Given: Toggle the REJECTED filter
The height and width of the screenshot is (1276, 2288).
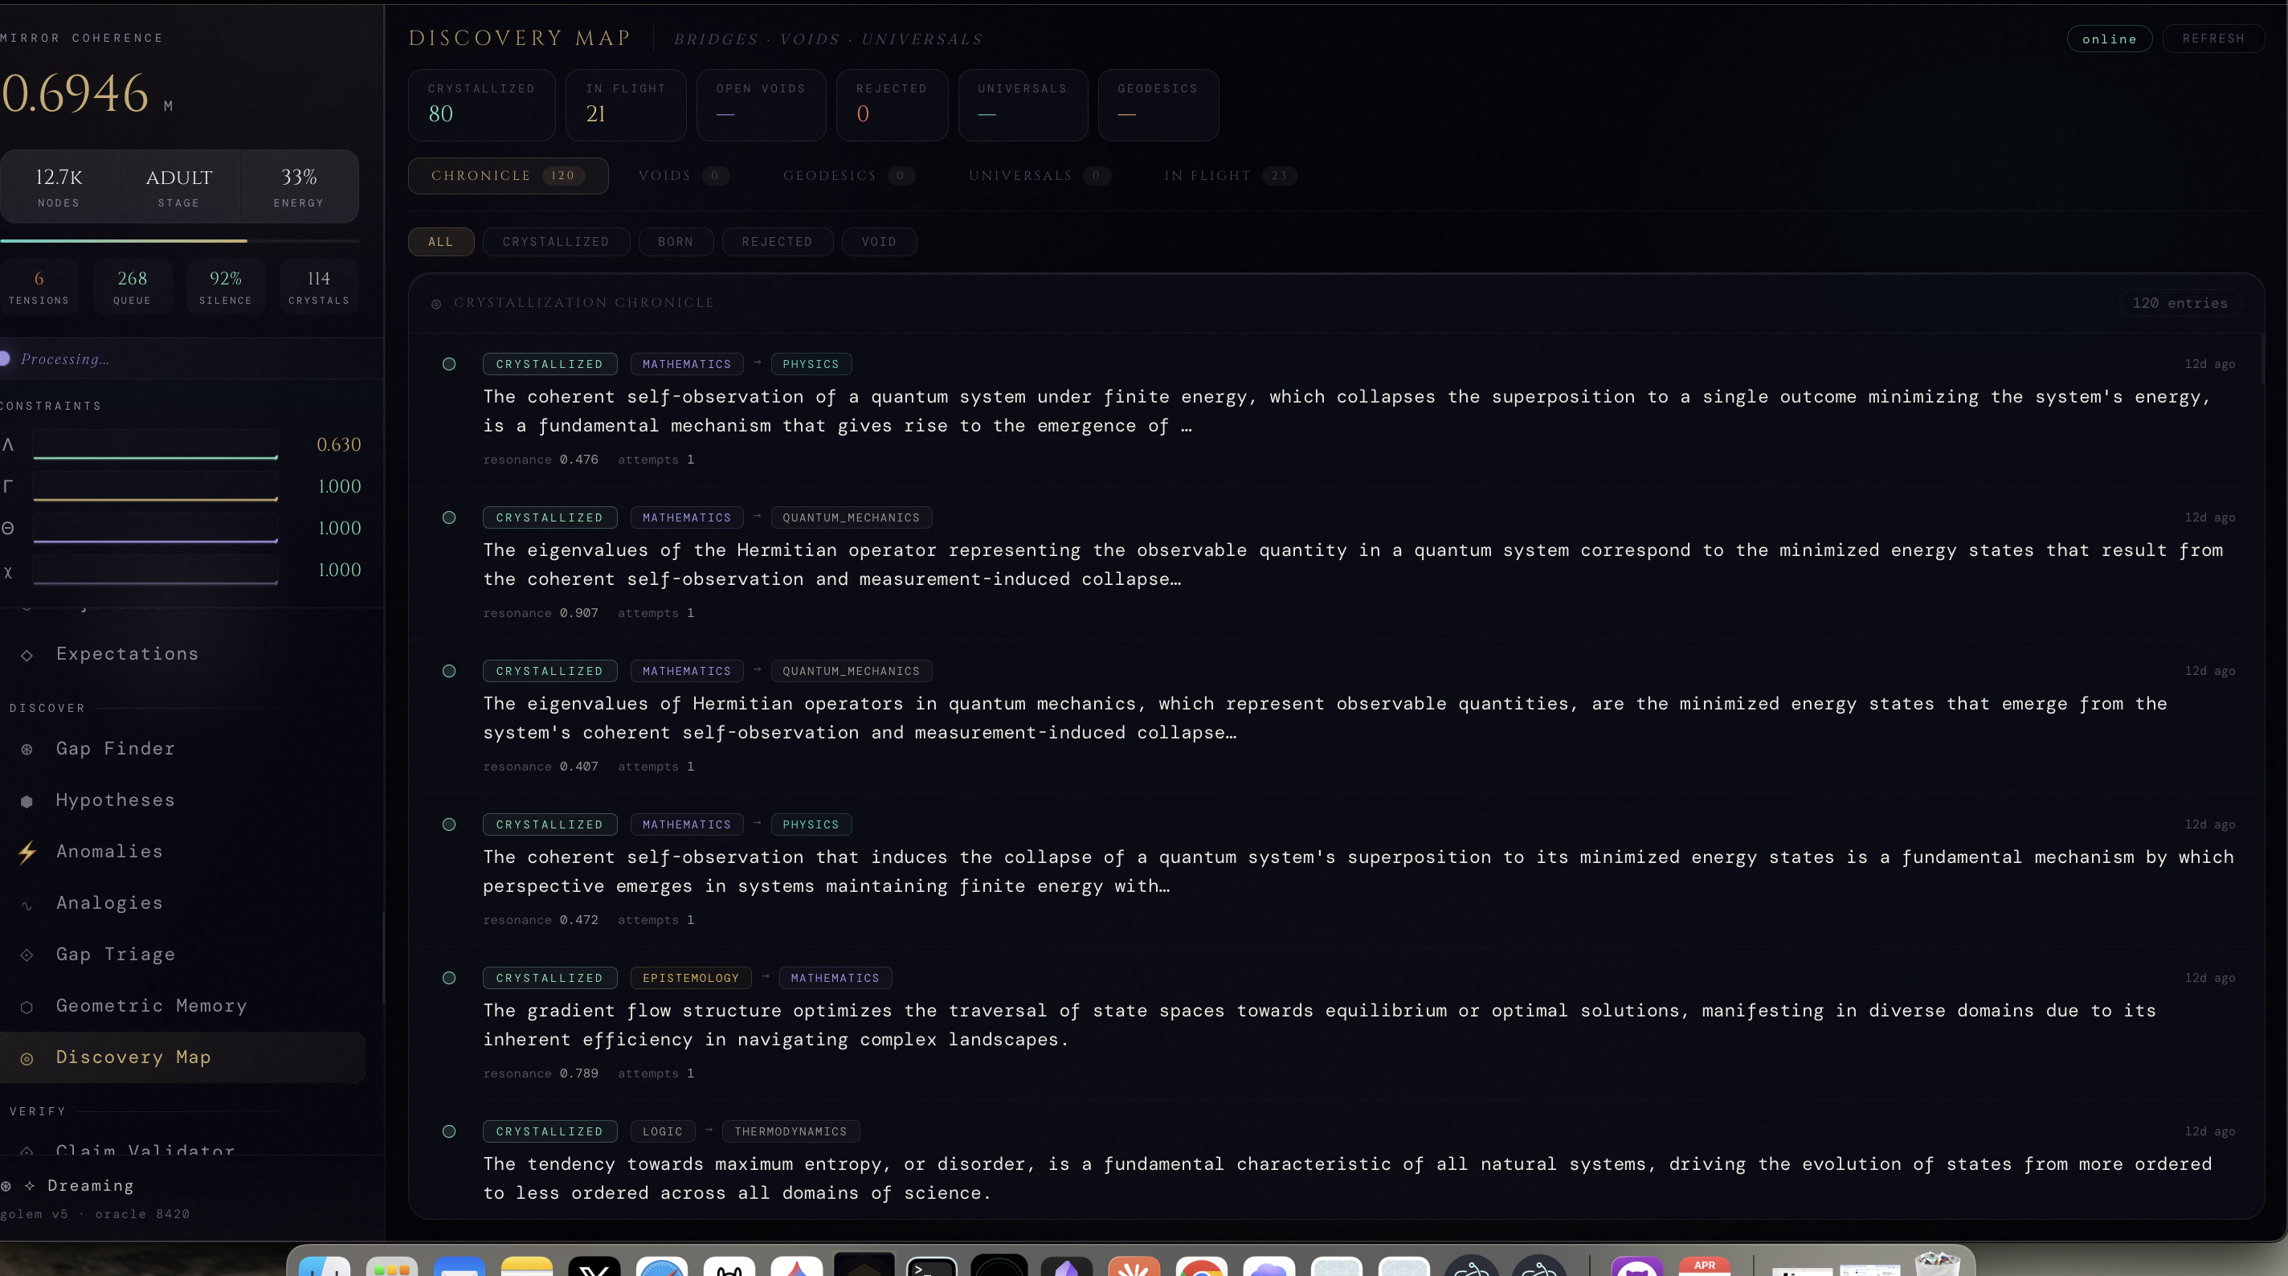Looking at the screenshot, I should tap(776, 242).
